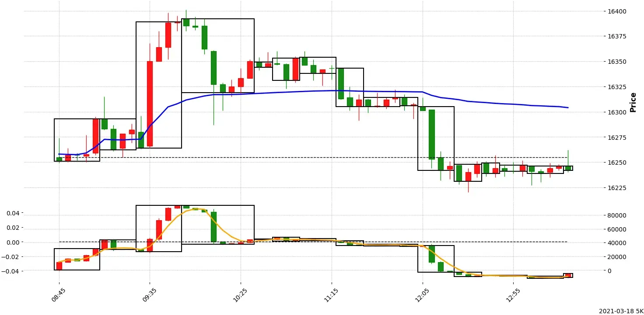
Task: Click the 0.02 indicator axis label
Action: tap(13, 228)
